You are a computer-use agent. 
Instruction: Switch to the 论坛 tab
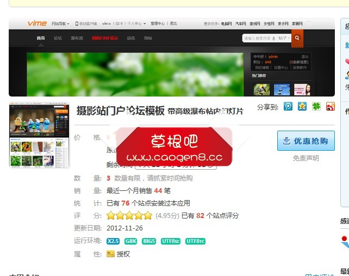[58, 38]
